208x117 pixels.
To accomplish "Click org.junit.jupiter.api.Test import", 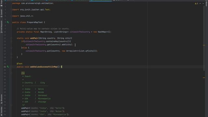I will (35, 9).
